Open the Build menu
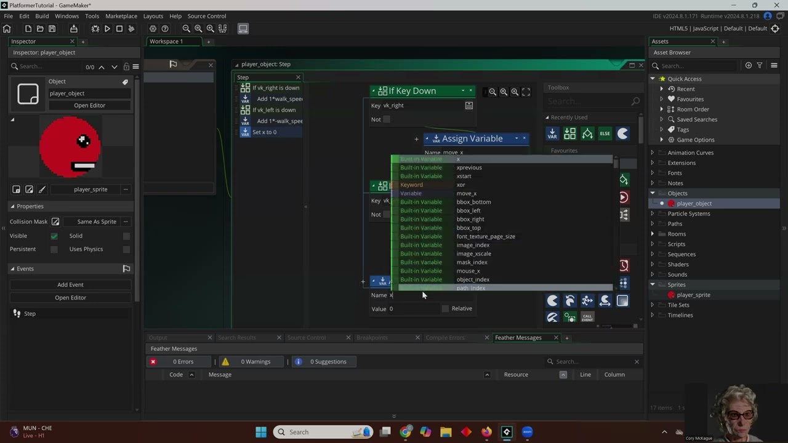Screen dimensions: 788x443 42,16
